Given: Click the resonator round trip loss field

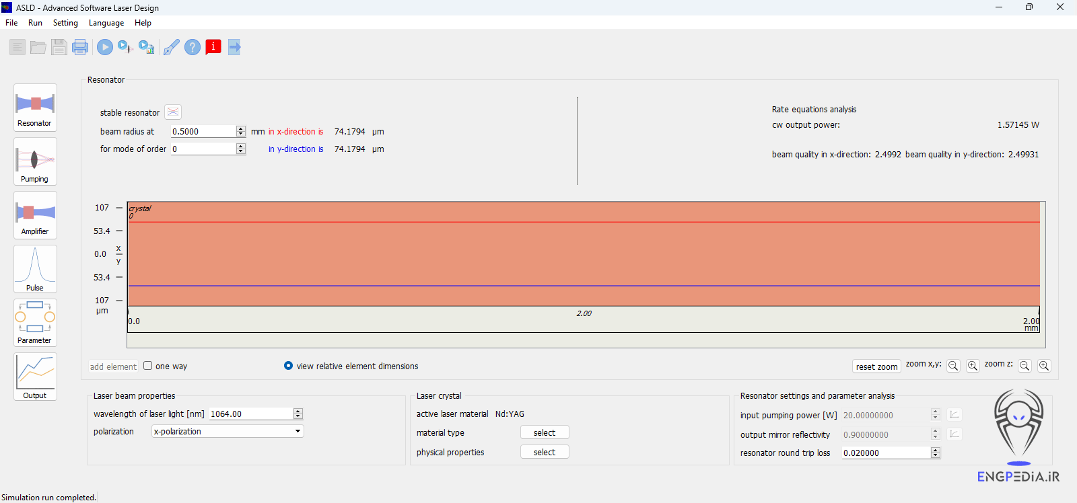Looking at the screenshot, I should [x=885, y=453].
